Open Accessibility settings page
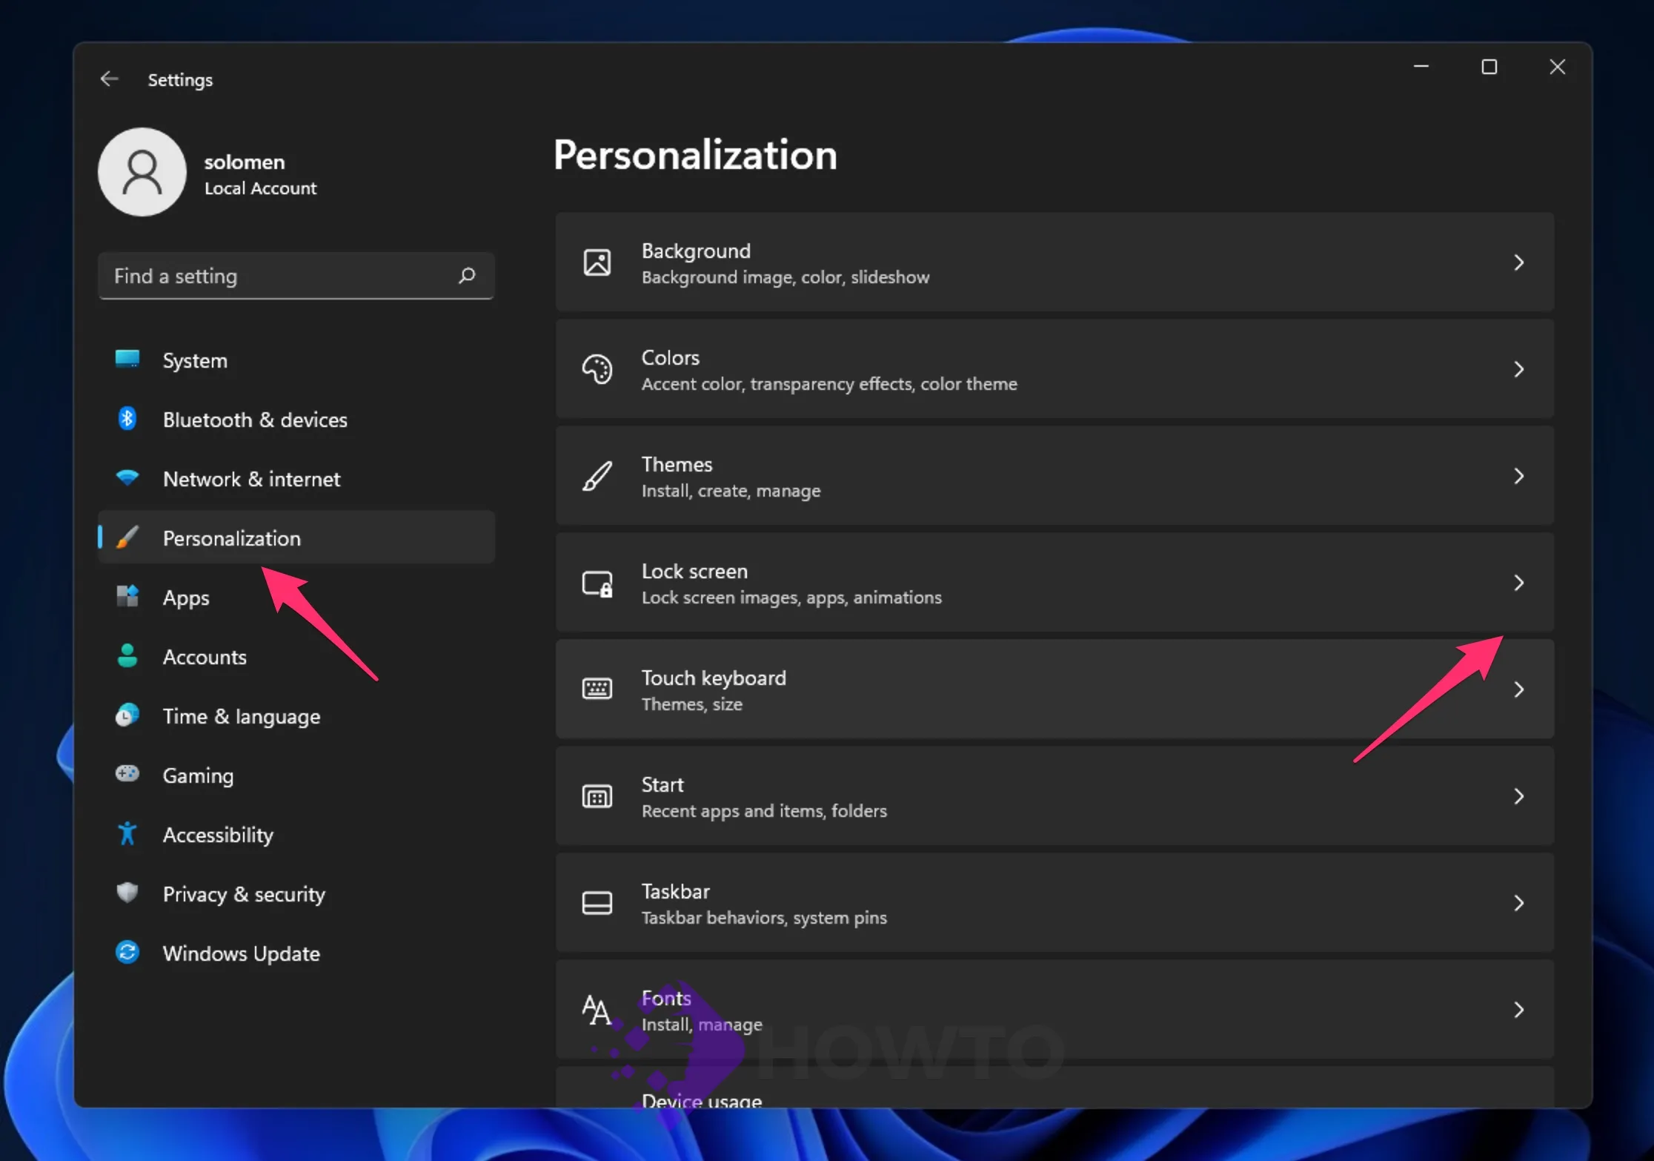The height and width of the screenshot is (1161, 1654). click(x=296, y=835)
